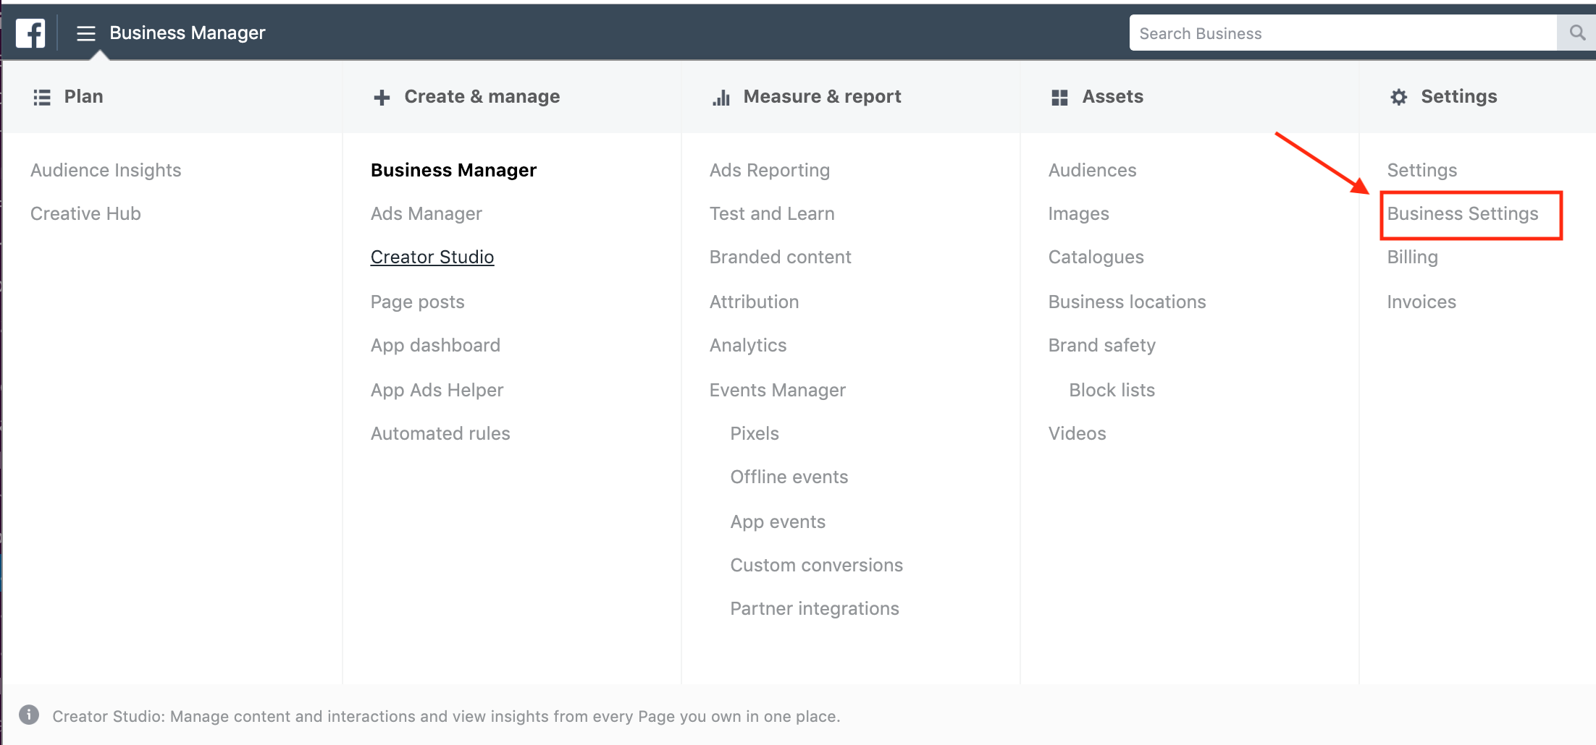The image size is (1596, 745).
Task: Click the Settings column heading text
Action: [x=1458, y=96]
